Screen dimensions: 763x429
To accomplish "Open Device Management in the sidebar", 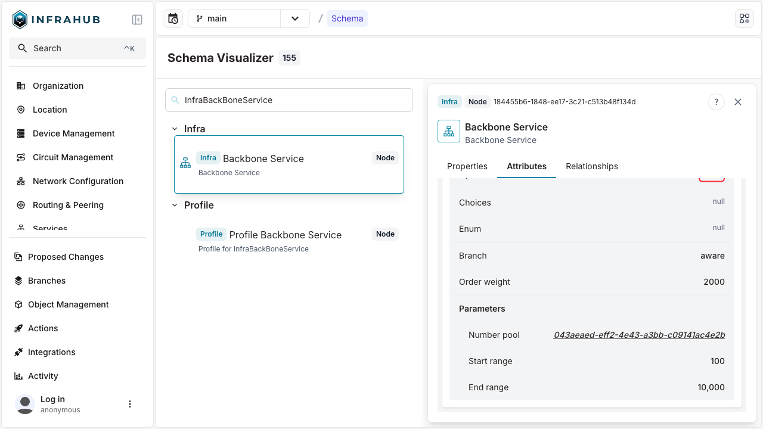I will click(x=73, y=133).
